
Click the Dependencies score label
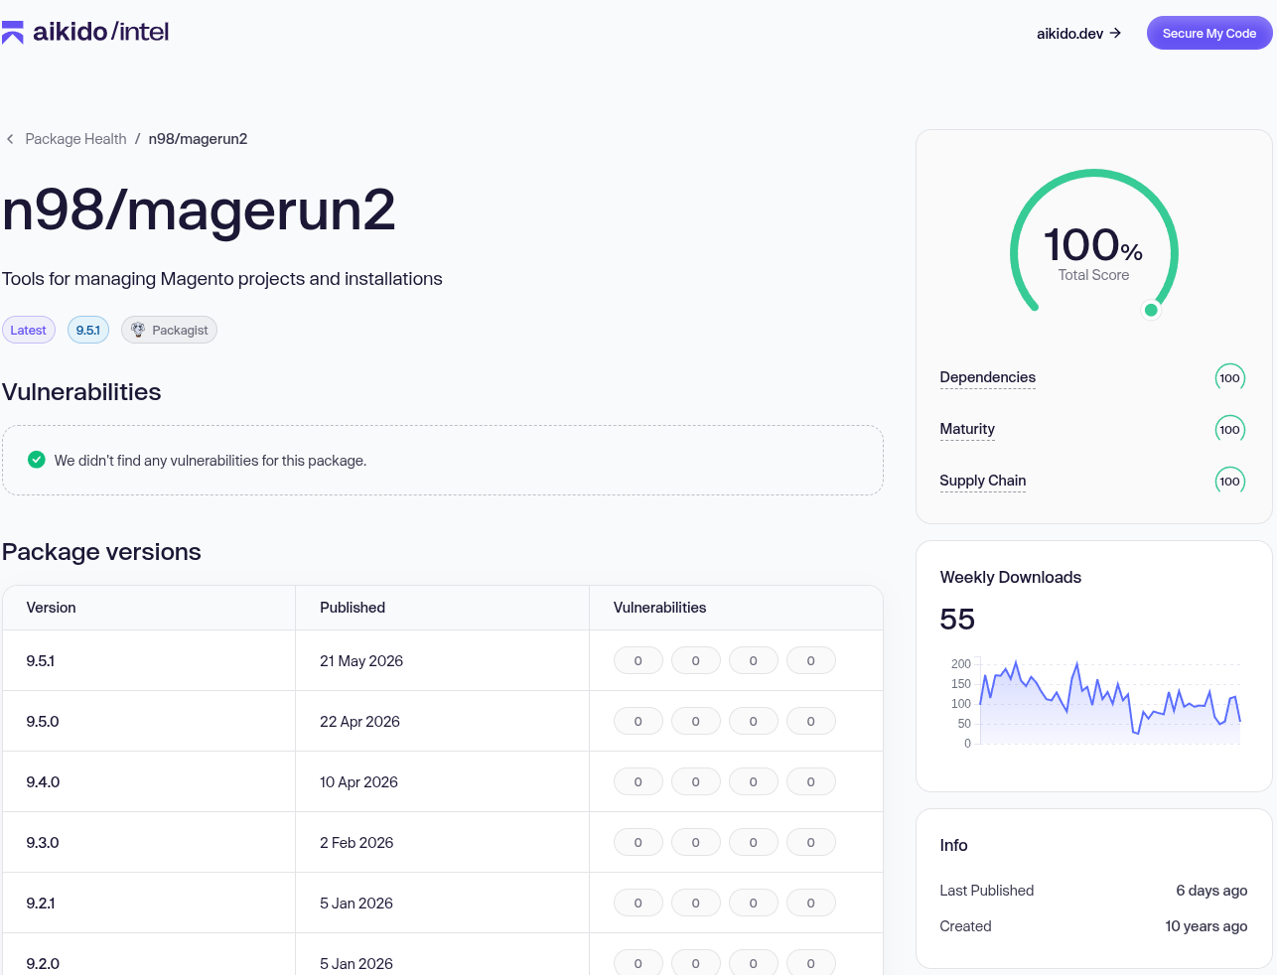tap(987, 377)
